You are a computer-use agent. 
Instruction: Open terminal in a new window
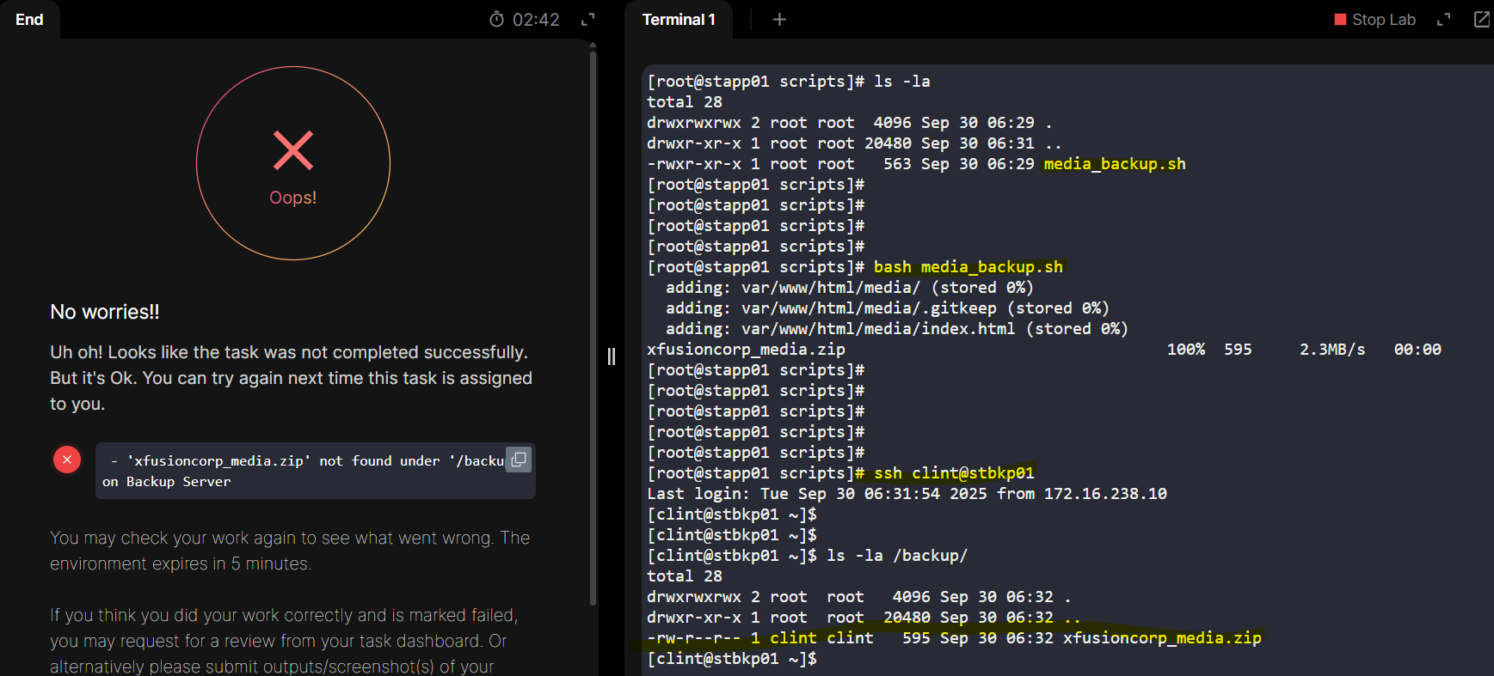click(1481, 19)
